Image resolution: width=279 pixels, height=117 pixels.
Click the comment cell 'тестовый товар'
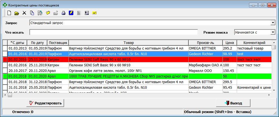[254, 48]
